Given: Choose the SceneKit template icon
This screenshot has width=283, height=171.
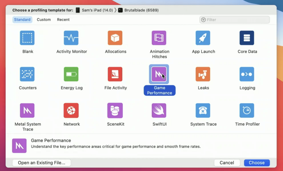Looking at the screenshot, I should pyautogui.click(x=115, y=110).
